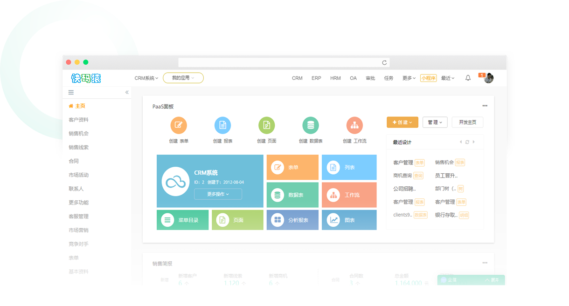Click the 开发主页 button

(x=467, y=122)
